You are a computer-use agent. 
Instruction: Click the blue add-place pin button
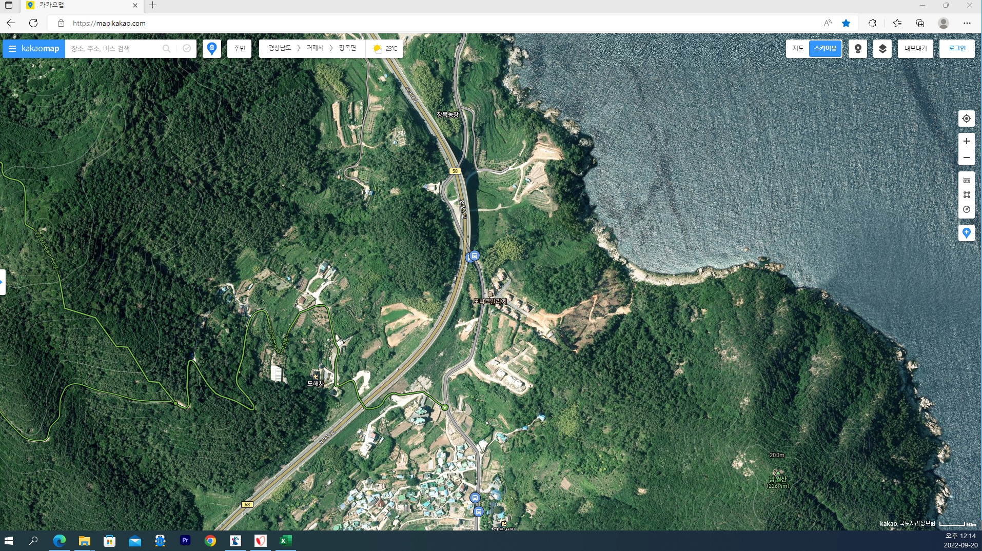click(966, 233)
